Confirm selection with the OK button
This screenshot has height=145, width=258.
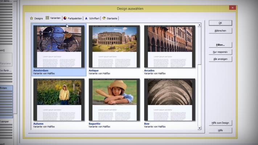(x=220, y=23)
